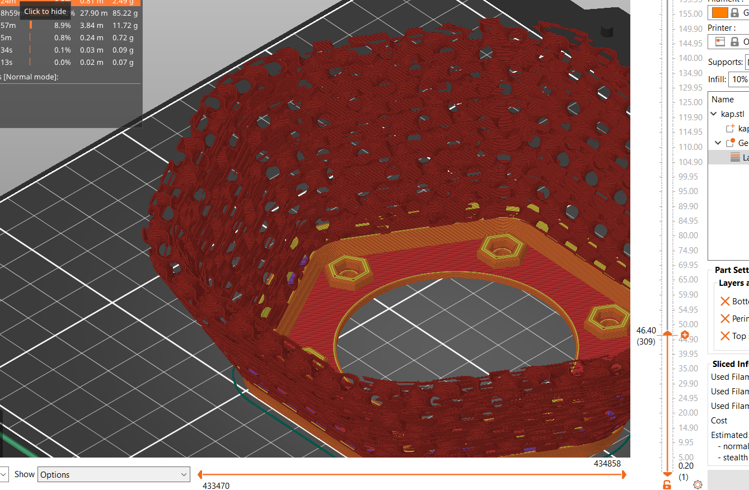Click the upper layer slider handle at 46.40
This screenshot has height=490, width=749.
pyautogui.click(x=668, y=334)
